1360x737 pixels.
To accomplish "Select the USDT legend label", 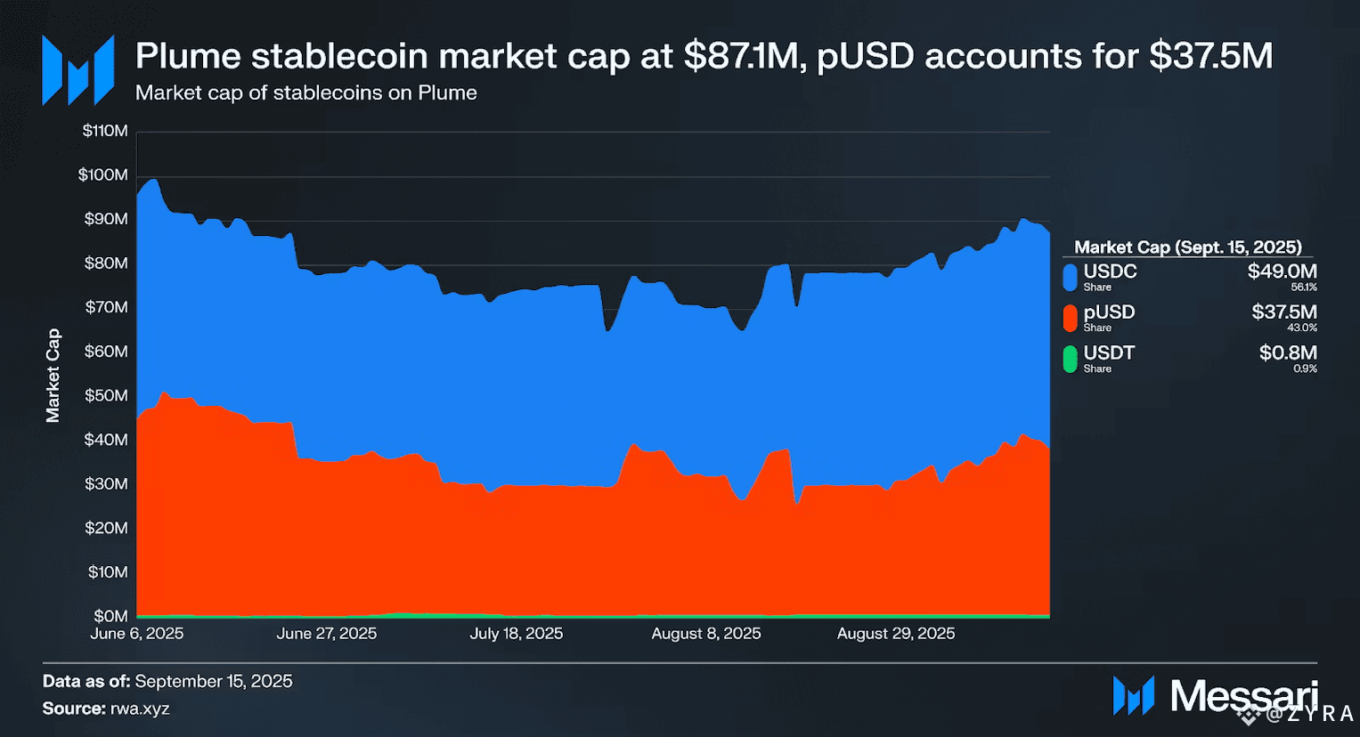I will pos(1109,353).
